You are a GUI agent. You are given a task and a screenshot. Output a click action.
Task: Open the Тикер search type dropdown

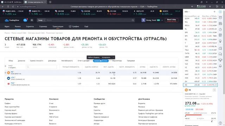[41, 20]
